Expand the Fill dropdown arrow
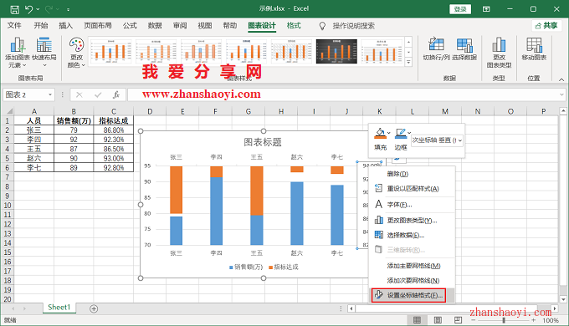569x326 pixels. click(x=388, y=133)
